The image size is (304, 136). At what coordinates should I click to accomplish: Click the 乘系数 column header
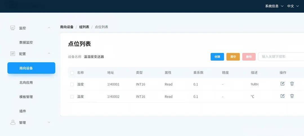198,73
